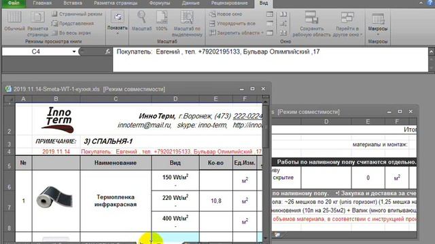Select the date cell 2019.11.14
This screenshot has width=435, height=244.
pyautogui.click(x=56, y=152)
